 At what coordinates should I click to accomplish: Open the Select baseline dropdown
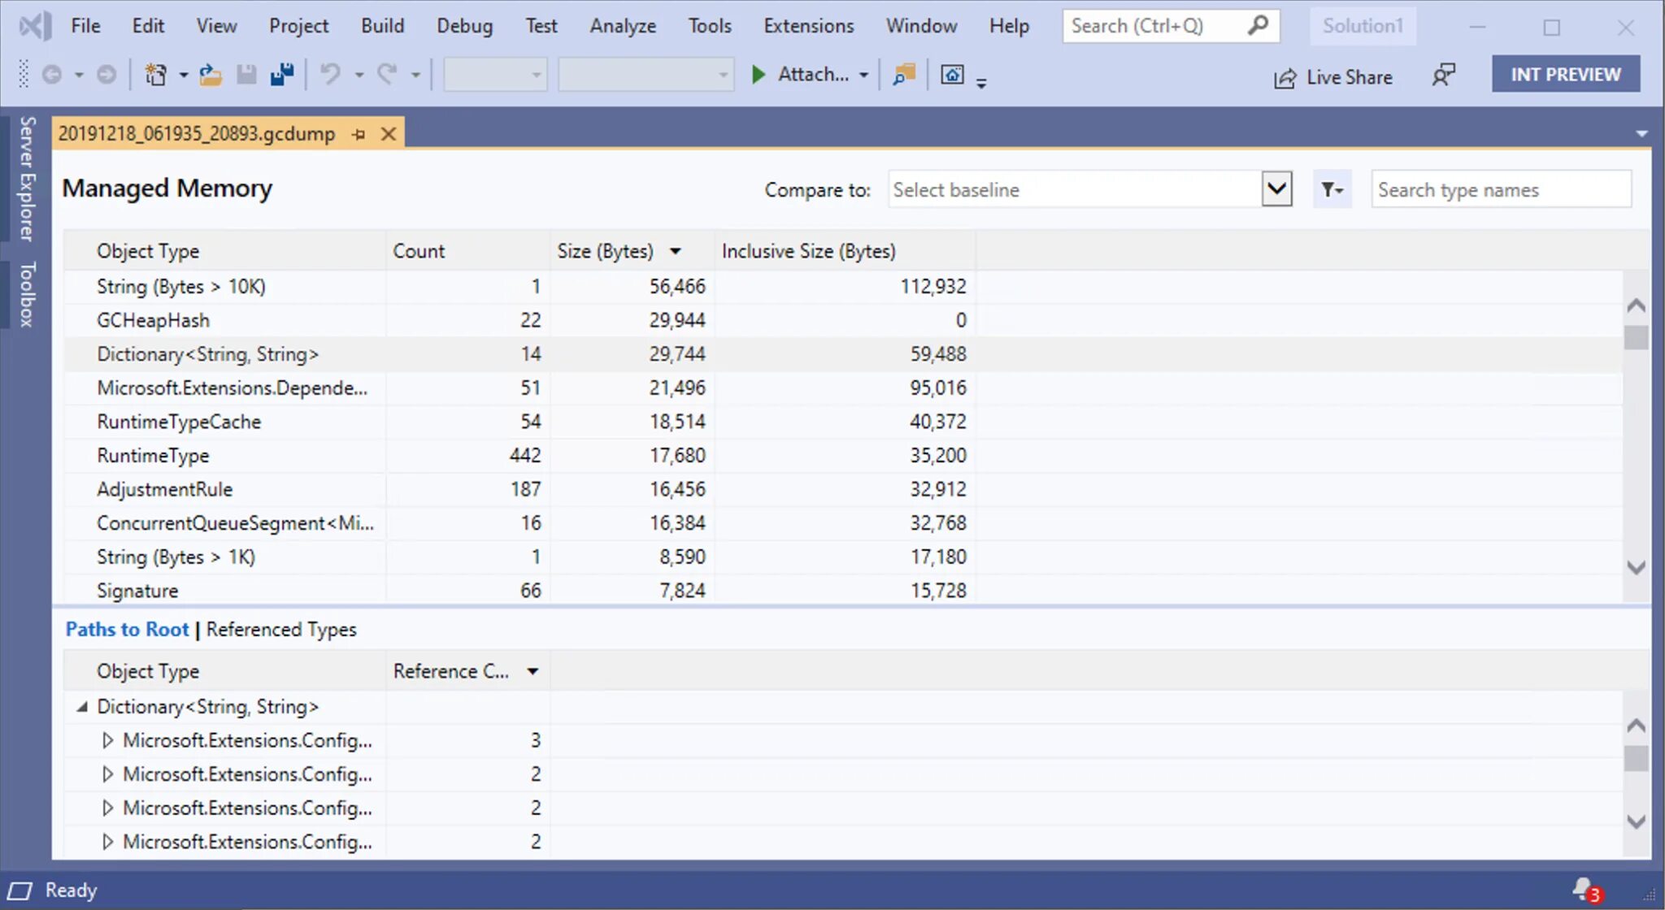click(1275, 188)
